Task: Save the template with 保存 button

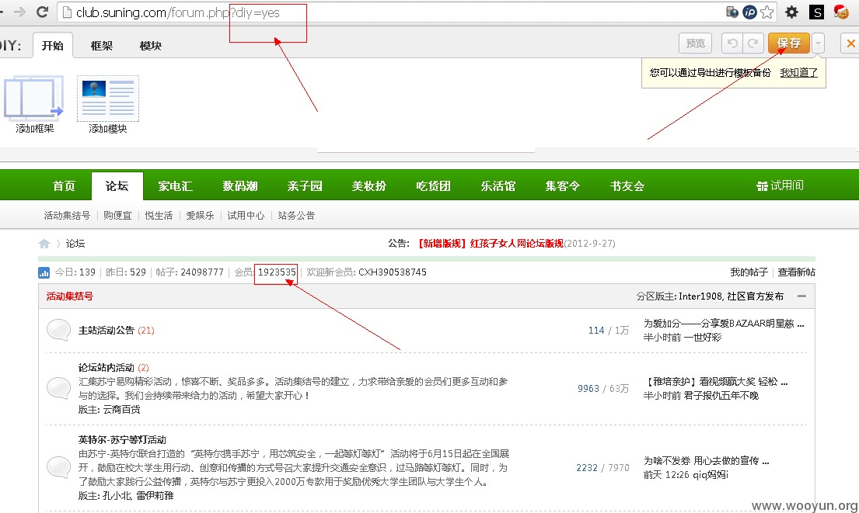Action: (789, 43)
